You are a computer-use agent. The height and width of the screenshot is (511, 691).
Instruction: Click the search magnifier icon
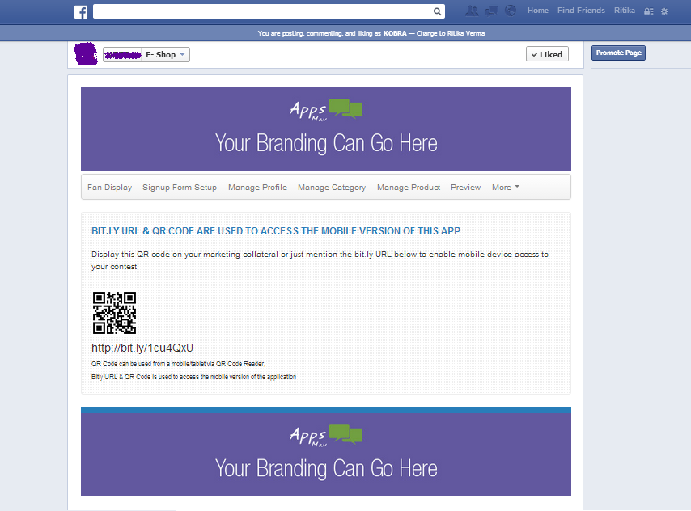point(437,11)
